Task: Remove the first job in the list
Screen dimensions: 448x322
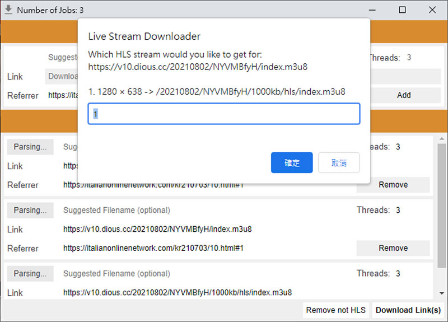Action: [393, 185]
